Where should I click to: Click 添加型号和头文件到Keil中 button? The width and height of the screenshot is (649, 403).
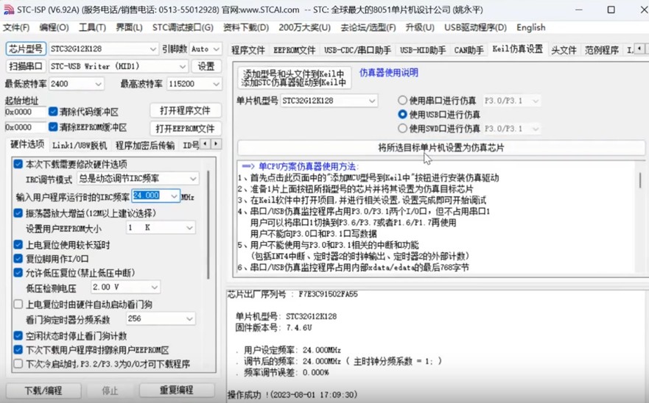pyautogui.click(x=294, y=78)
